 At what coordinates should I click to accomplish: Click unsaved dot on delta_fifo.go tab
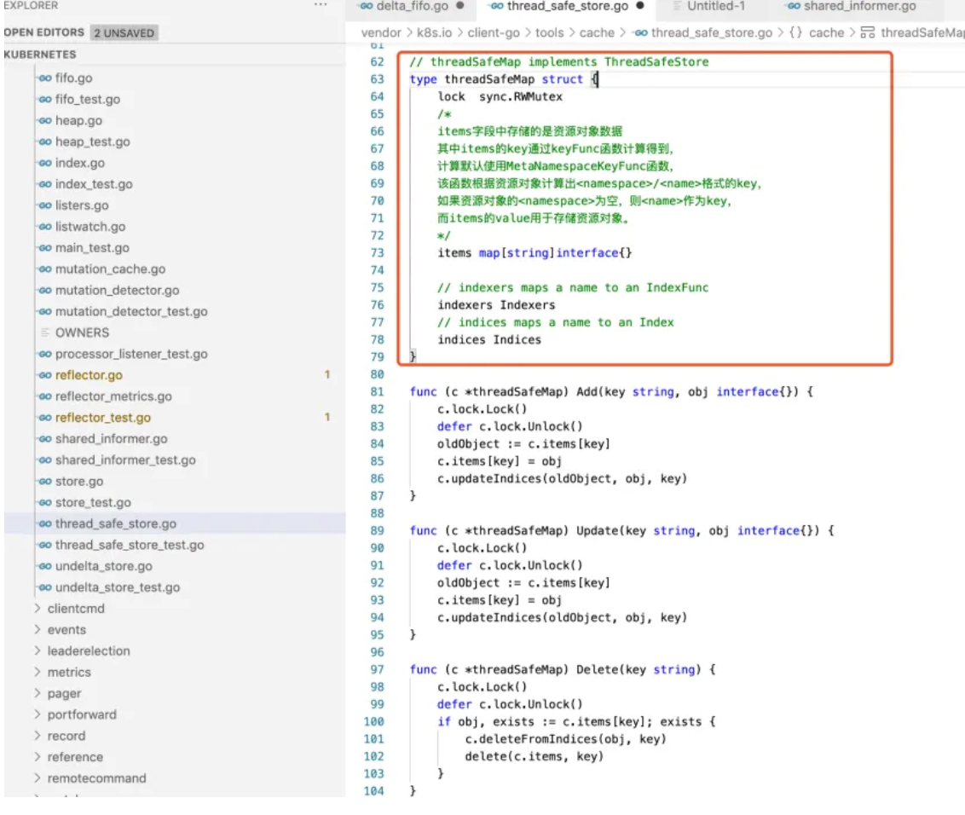click(x=460, y=6)
